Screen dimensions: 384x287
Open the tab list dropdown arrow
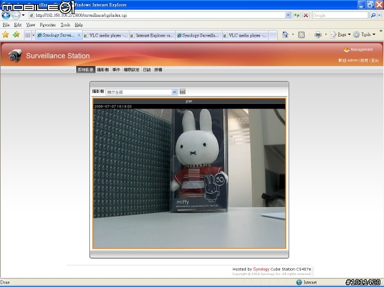(x=34, y=35)
